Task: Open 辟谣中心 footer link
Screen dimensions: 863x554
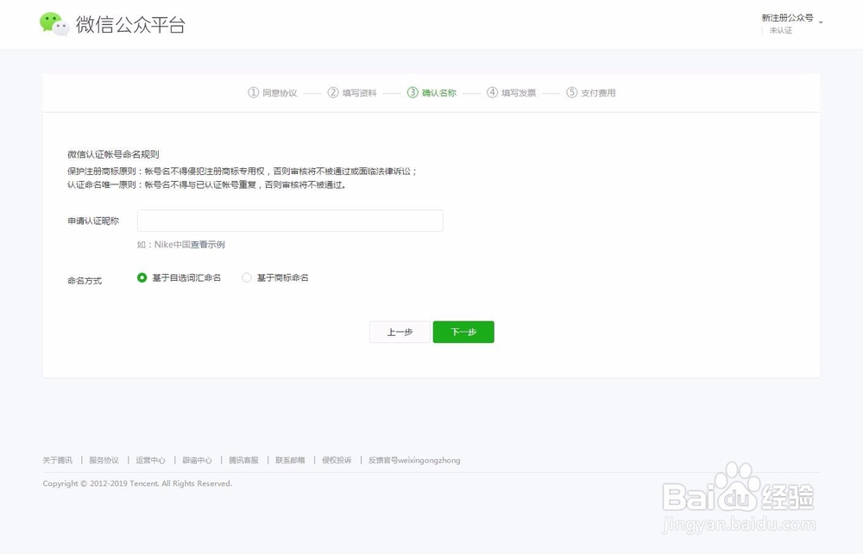Action: (197, 460)
